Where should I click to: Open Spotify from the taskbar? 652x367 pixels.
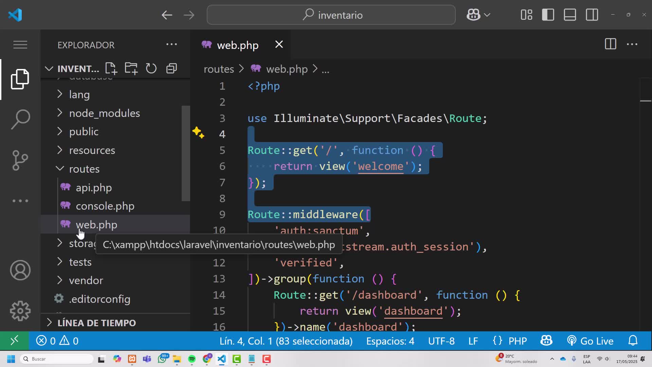click(x=192, y=359)
